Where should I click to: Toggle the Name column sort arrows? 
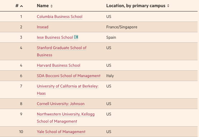52,6
